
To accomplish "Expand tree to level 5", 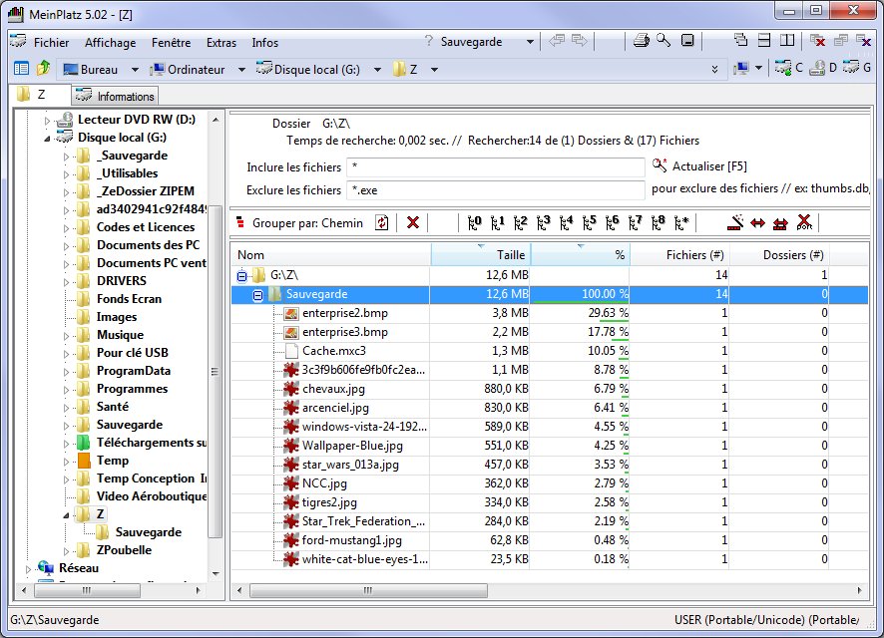I will click(x=589, y=223).
